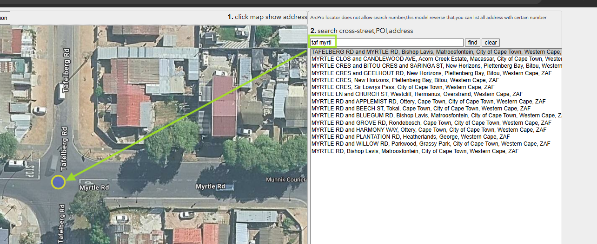Screen dimensions: 597x244
Task: Choose MYRTLE LN and CHURCH ST result
Action: point(410,94)
